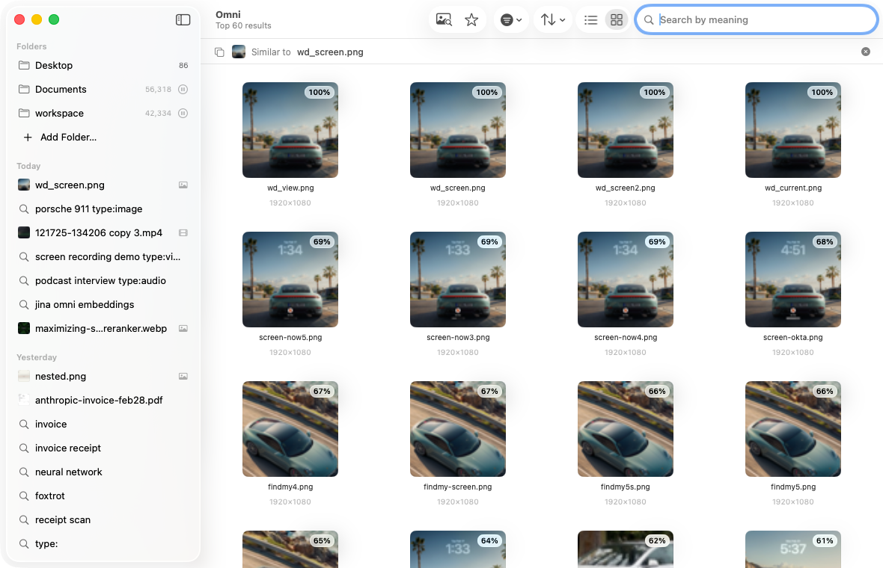Image resolution: width=883 pixels, height=568 pixels.
Task: Rerun invoice receipt search
Action: point(103,448)
